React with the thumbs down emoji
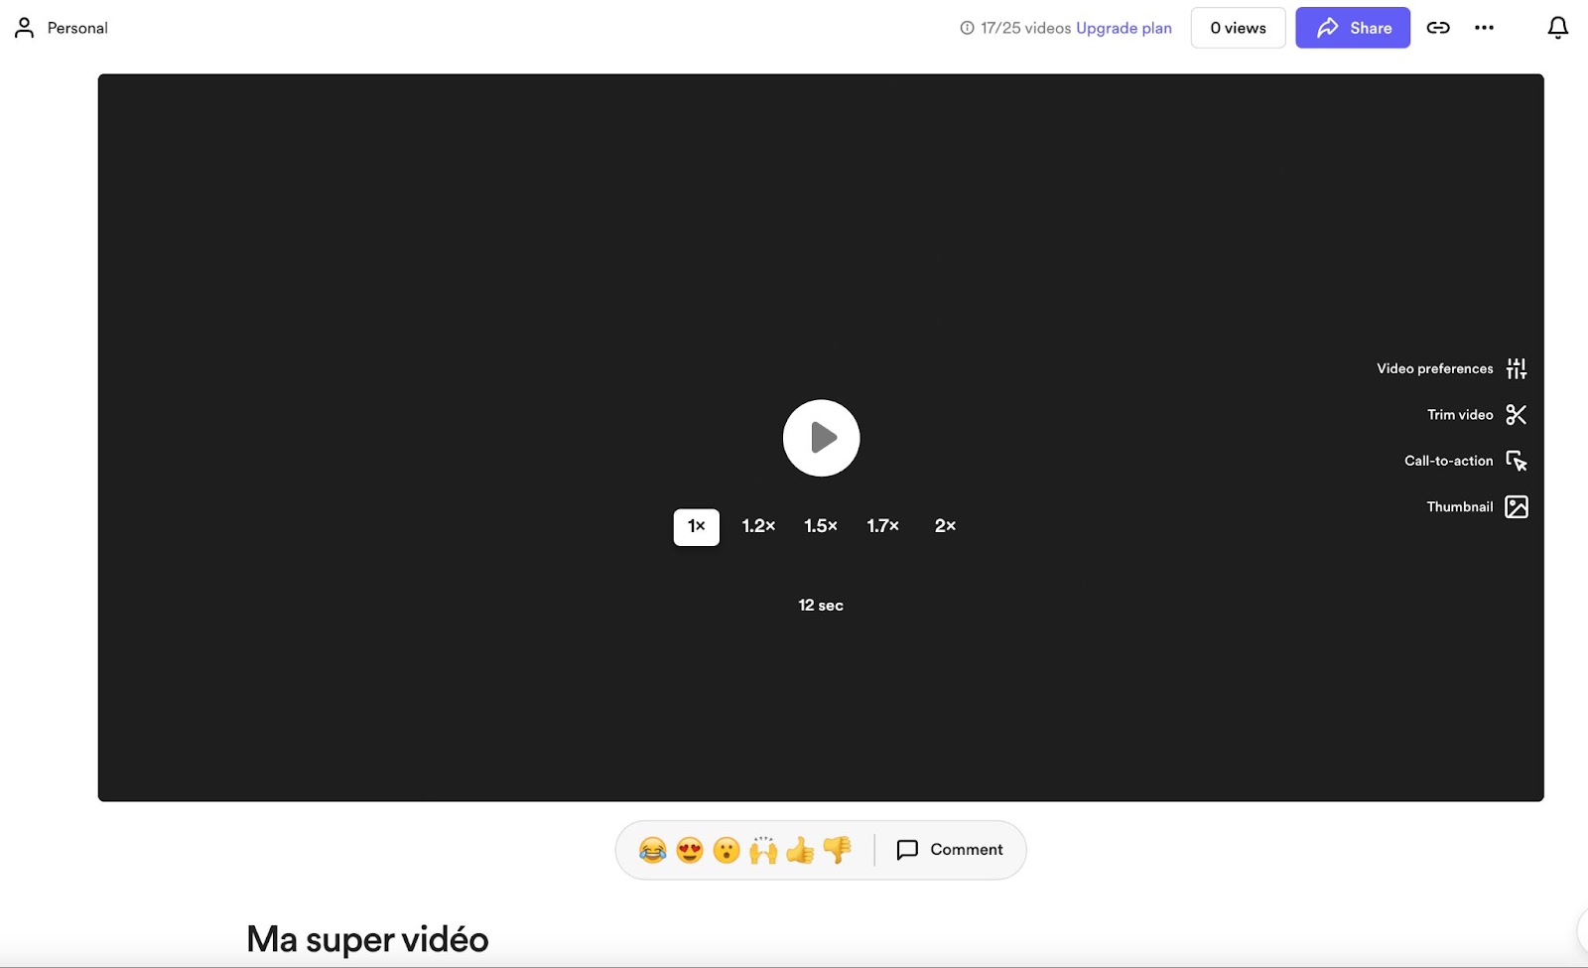Viewport: 1588px width, 968px height. 838,850
